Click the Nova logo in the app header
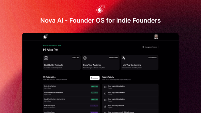Image resolution: width=201 pixels, height=113 pixels. tap(45, 37)
